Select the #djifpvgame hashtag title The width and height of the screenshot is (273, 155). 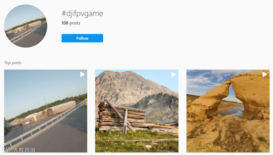(x=82, y=14)
